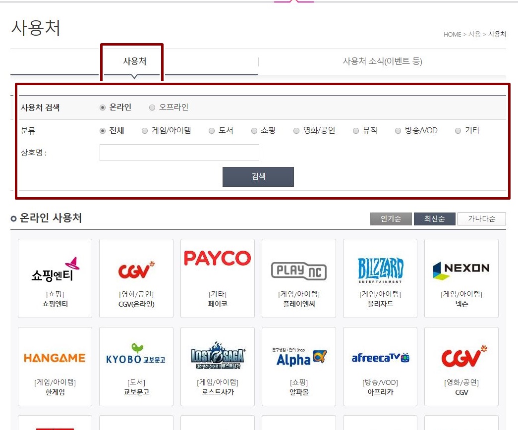
Task: Open the 쇼핑엔티 store logo
Action: pyautogui.click(x=55, y=269)
